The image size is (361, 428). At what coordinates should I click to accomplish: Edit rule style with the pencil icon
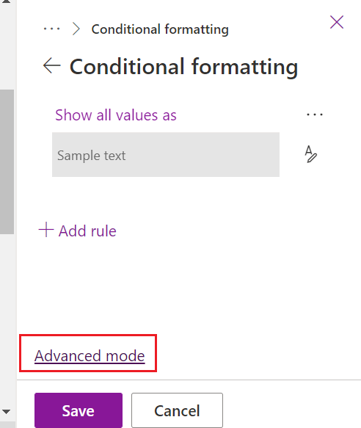click(x=311, y=154)
